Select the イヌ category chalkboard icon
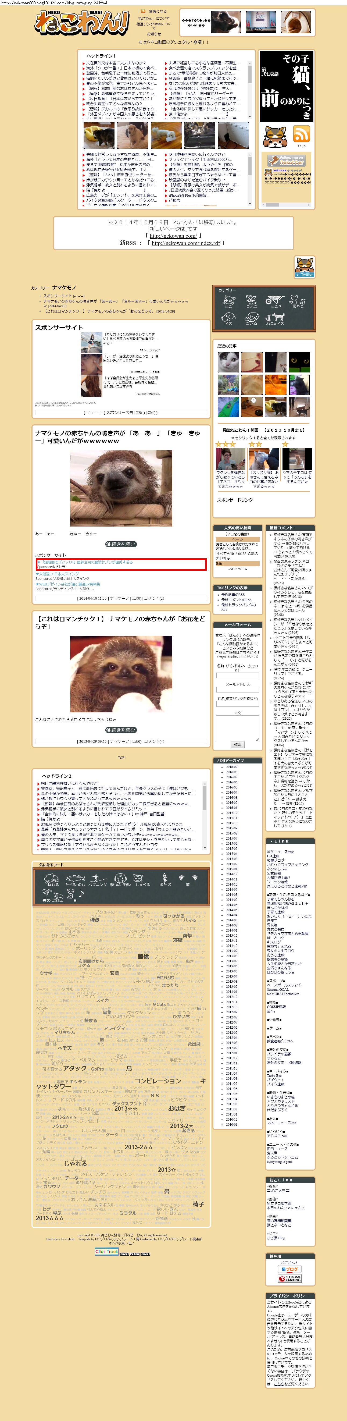 coord(228,319)
